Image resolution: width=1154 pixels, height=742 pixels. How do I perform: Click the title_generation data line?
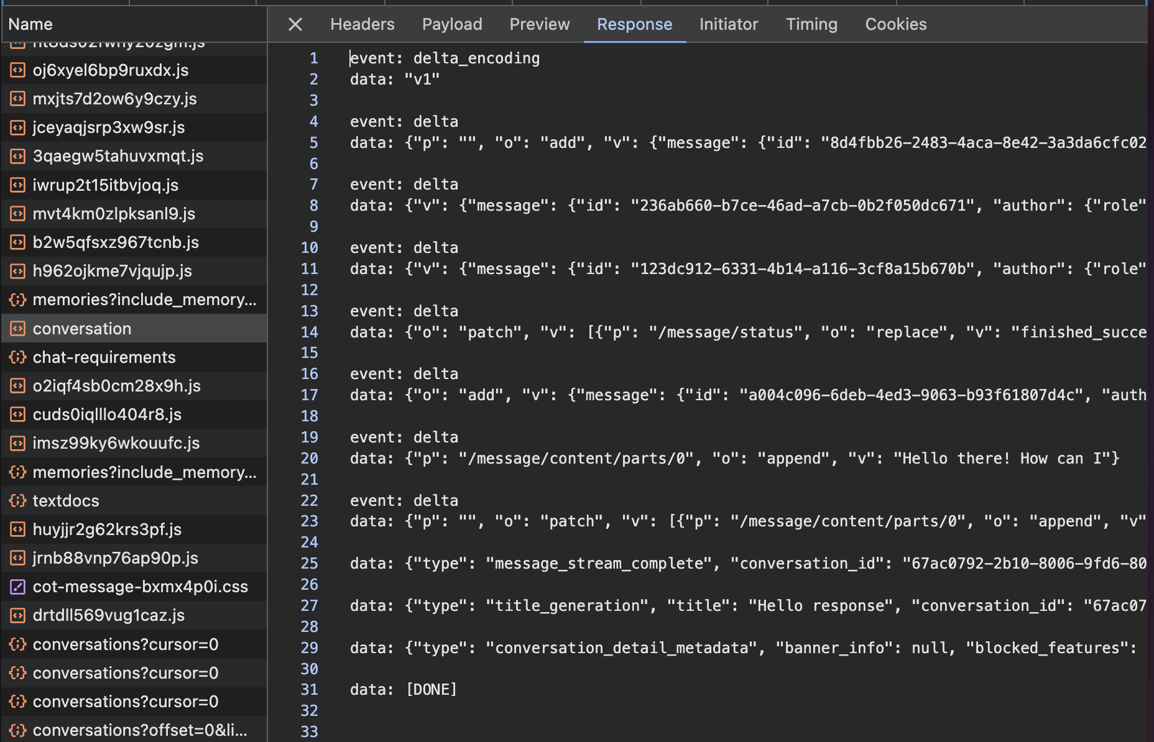[748, 606]
